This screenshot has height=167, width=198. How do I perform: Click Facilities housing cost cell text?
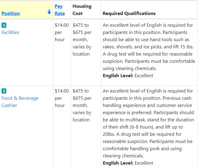click(82, 40)
